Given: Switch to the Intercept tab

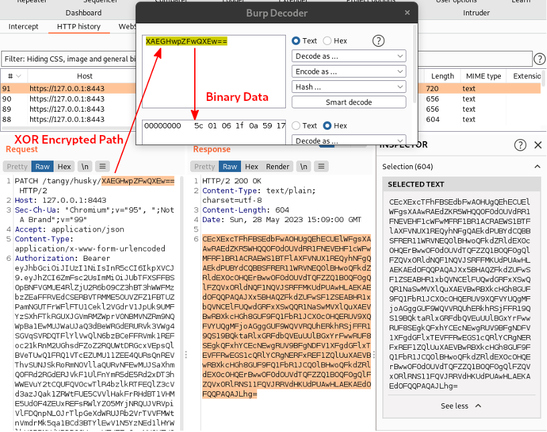Looking at the screenshot, I should point(23,27).
